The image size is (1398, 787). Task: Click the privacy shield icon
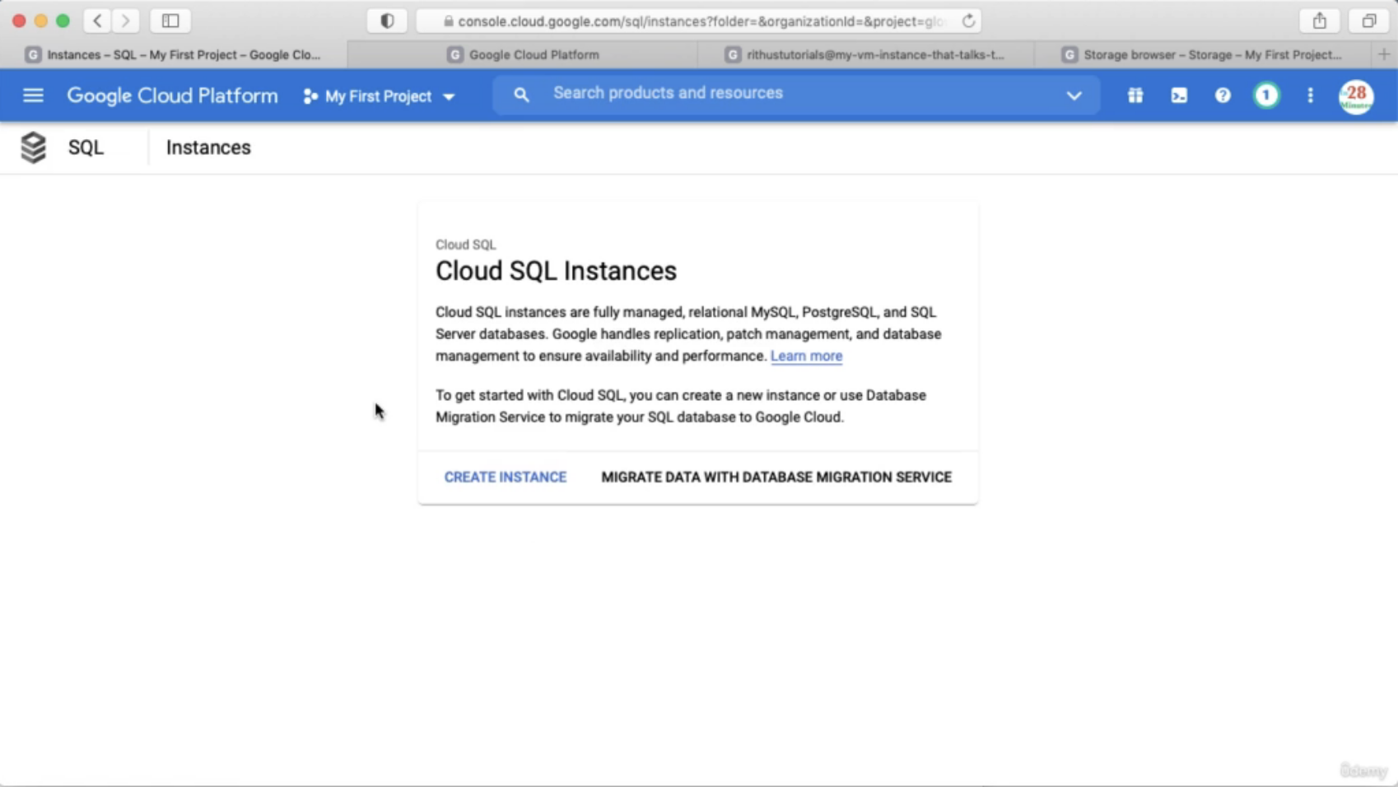387,21
